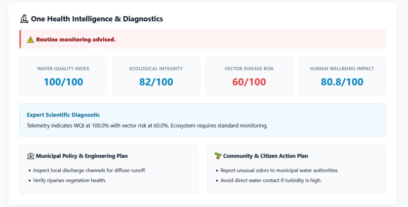
Task: Click the red 60/100 vector risk value
Action: tap(249, 82)
